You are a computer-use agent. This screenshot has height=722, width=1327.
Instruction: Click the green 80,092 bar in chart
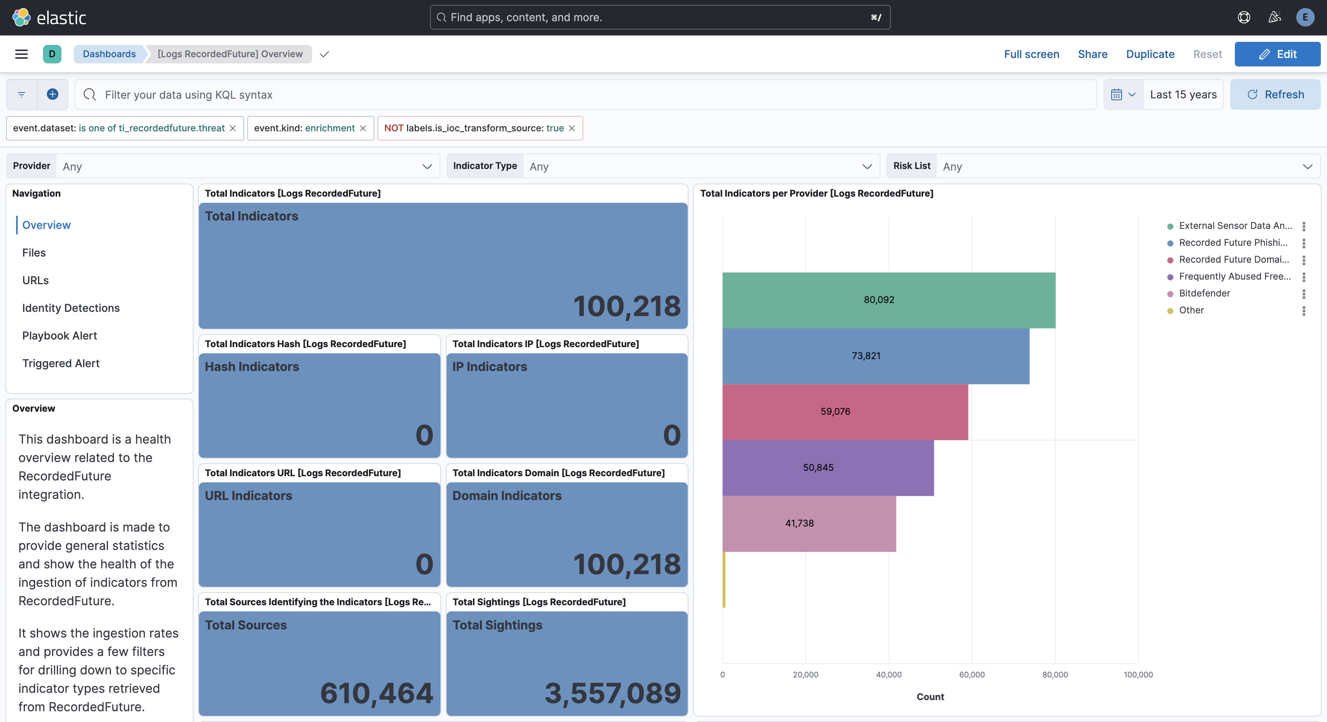pos(889,300)
